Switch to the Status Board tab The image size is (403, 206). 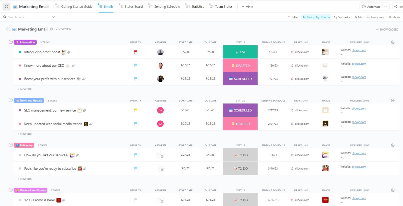131,7
